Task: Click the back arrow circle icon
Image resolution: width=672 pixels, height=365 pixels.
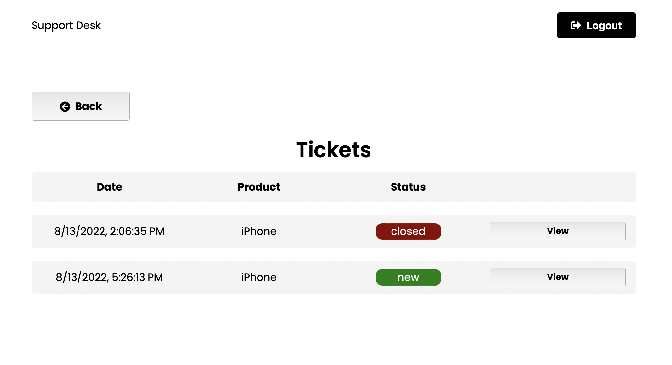Action: click(x=65, y=107)
